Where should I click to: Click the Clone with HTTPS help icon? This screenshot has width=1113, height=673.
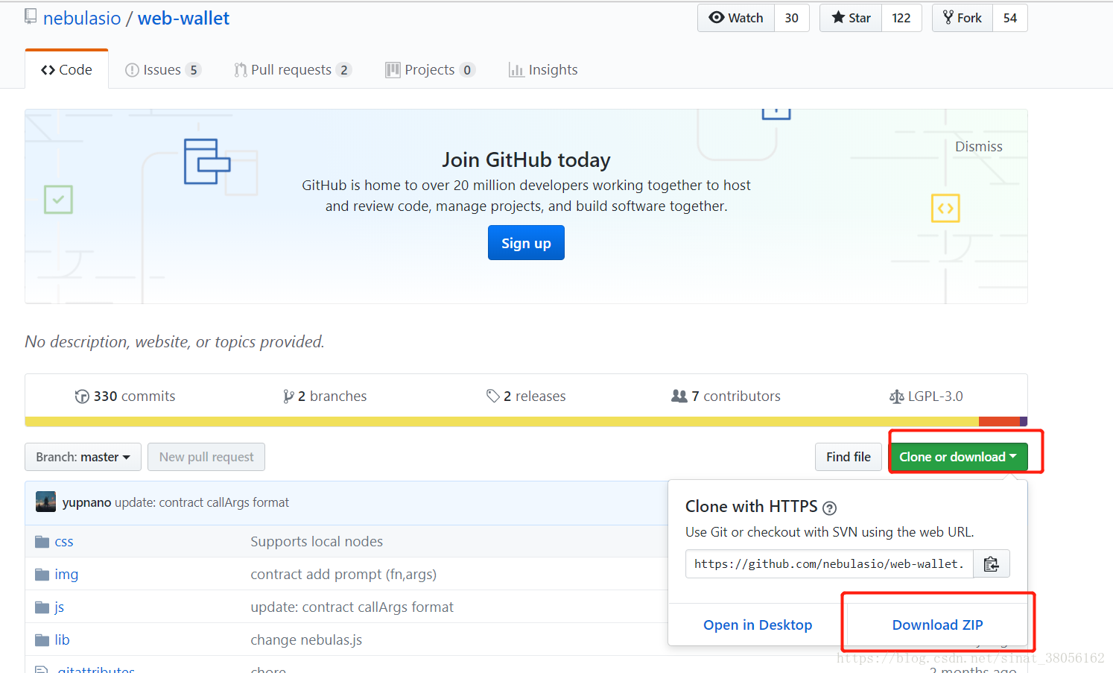829,508
